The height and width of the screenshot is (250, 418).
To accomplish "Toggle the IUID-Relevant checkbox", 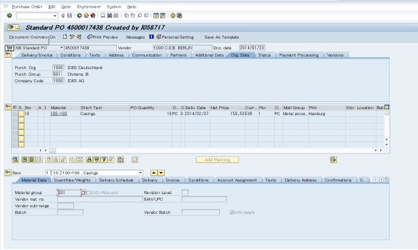I will (89, 192).
